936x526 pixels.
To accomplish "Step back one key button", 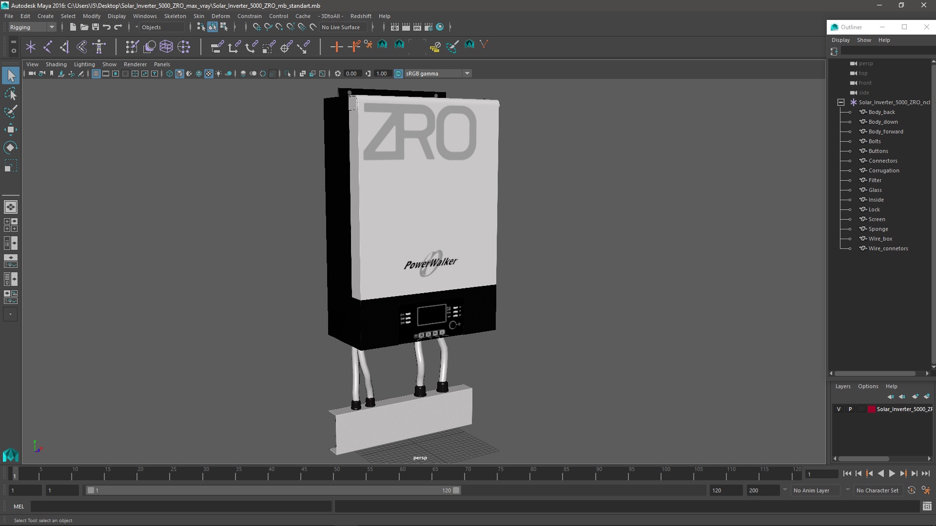I will tap(870, 473).
